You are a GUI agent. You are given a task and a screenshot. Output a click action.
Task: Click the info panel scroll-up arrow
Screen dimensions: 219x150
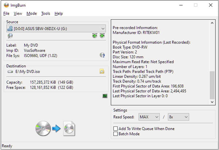212,23
